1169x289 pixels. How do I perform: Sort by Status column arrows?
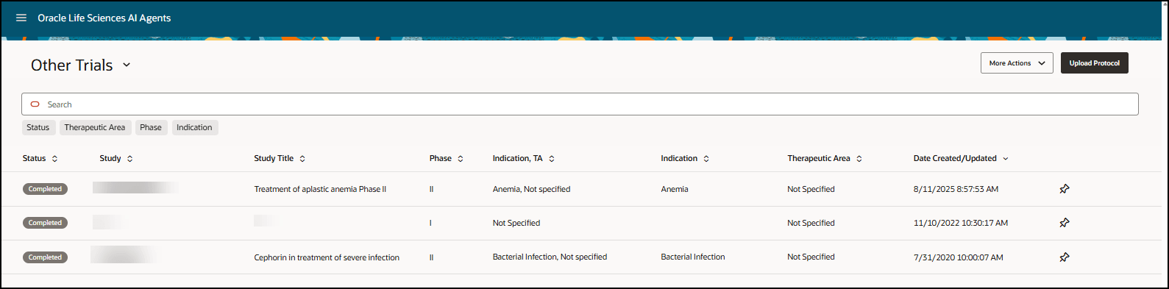[x=54, y=159]
